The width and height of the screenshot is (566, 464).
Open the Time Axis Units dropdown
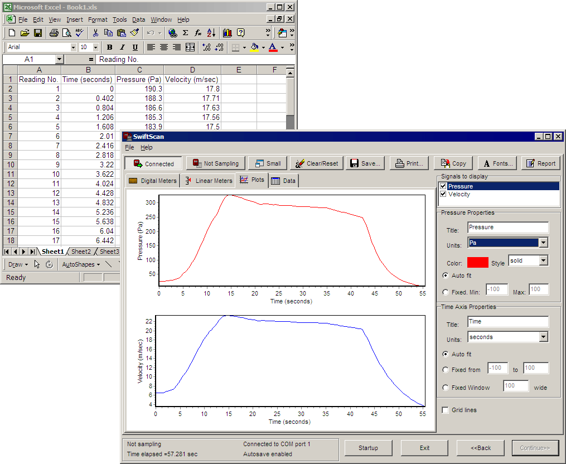(x=544, y=337)
